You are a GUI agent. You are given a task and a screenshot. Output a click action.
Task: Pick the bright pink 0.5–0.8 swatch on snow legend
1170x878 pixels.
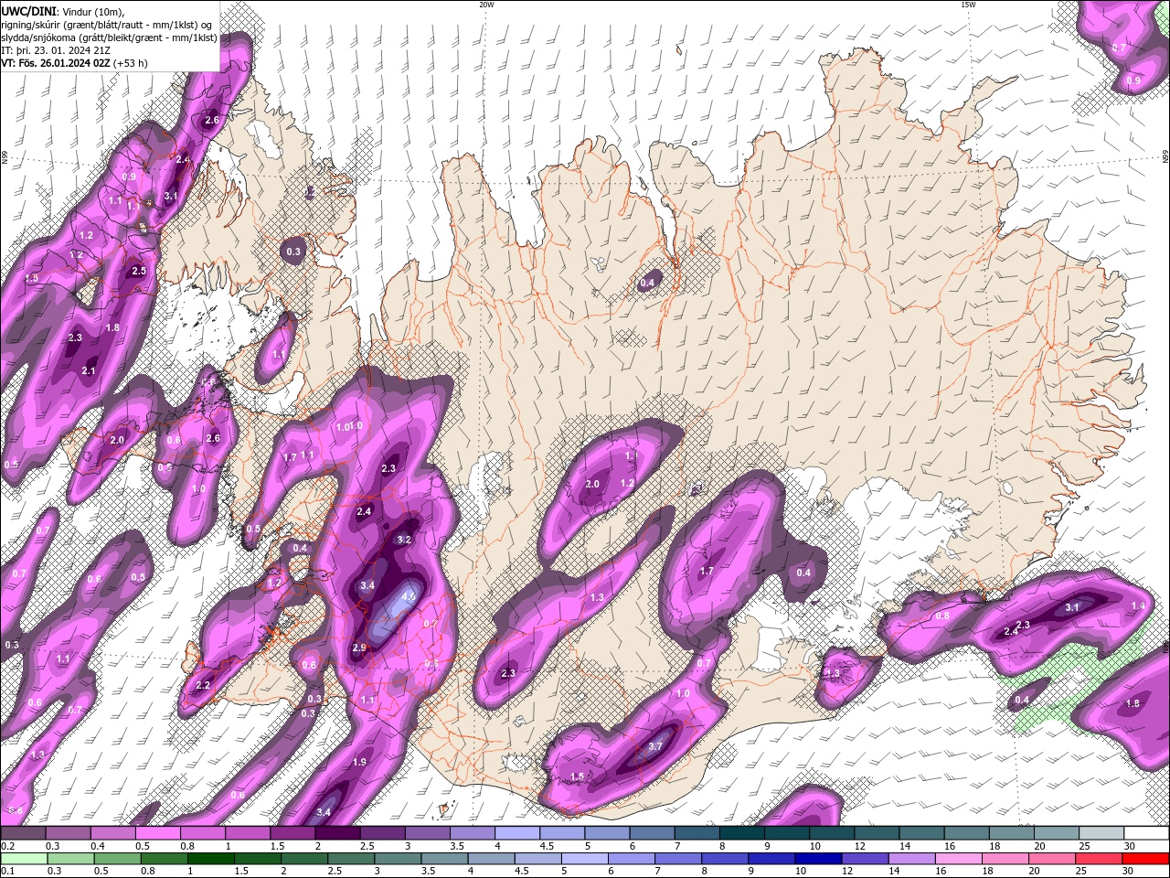tap(157, 833)
